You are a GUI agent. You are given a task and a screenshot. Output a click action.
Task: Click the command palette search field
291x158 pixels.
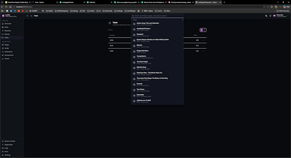(157, 16)
